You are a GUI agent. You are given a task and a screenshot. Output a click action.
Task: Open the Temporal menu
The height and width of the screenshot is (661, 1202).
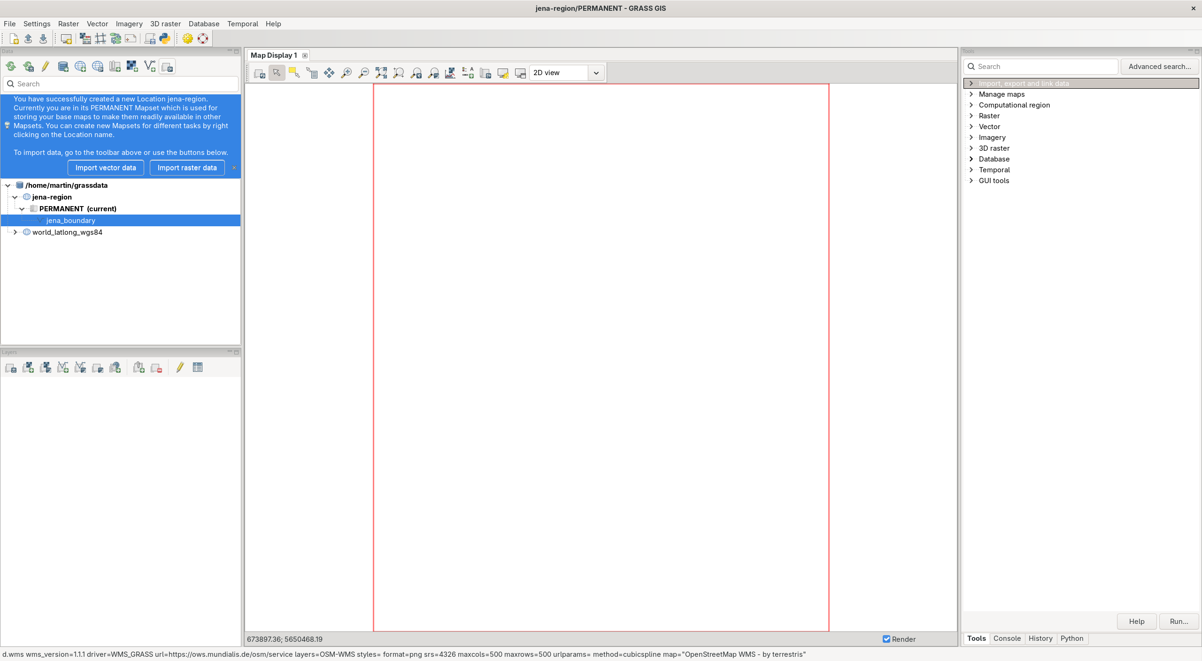242,23
